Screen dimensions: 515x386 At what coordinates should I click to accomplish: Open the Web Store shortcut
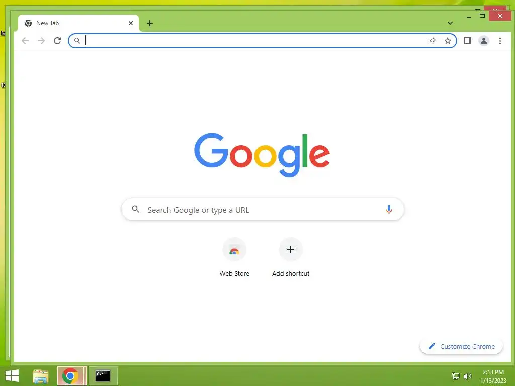click(x=234, y=258)
